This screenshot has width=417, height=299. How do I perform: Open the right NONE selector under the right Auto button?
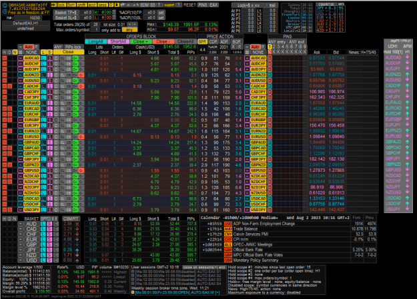click(x=258, y=52)
